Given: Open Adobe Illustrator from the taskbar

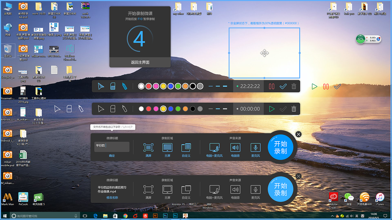Looking at the screenshot, I should (x=155, y=216).
